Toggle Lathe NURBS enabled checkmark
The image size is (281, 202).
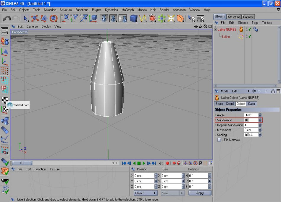click(x=250, y=29)
